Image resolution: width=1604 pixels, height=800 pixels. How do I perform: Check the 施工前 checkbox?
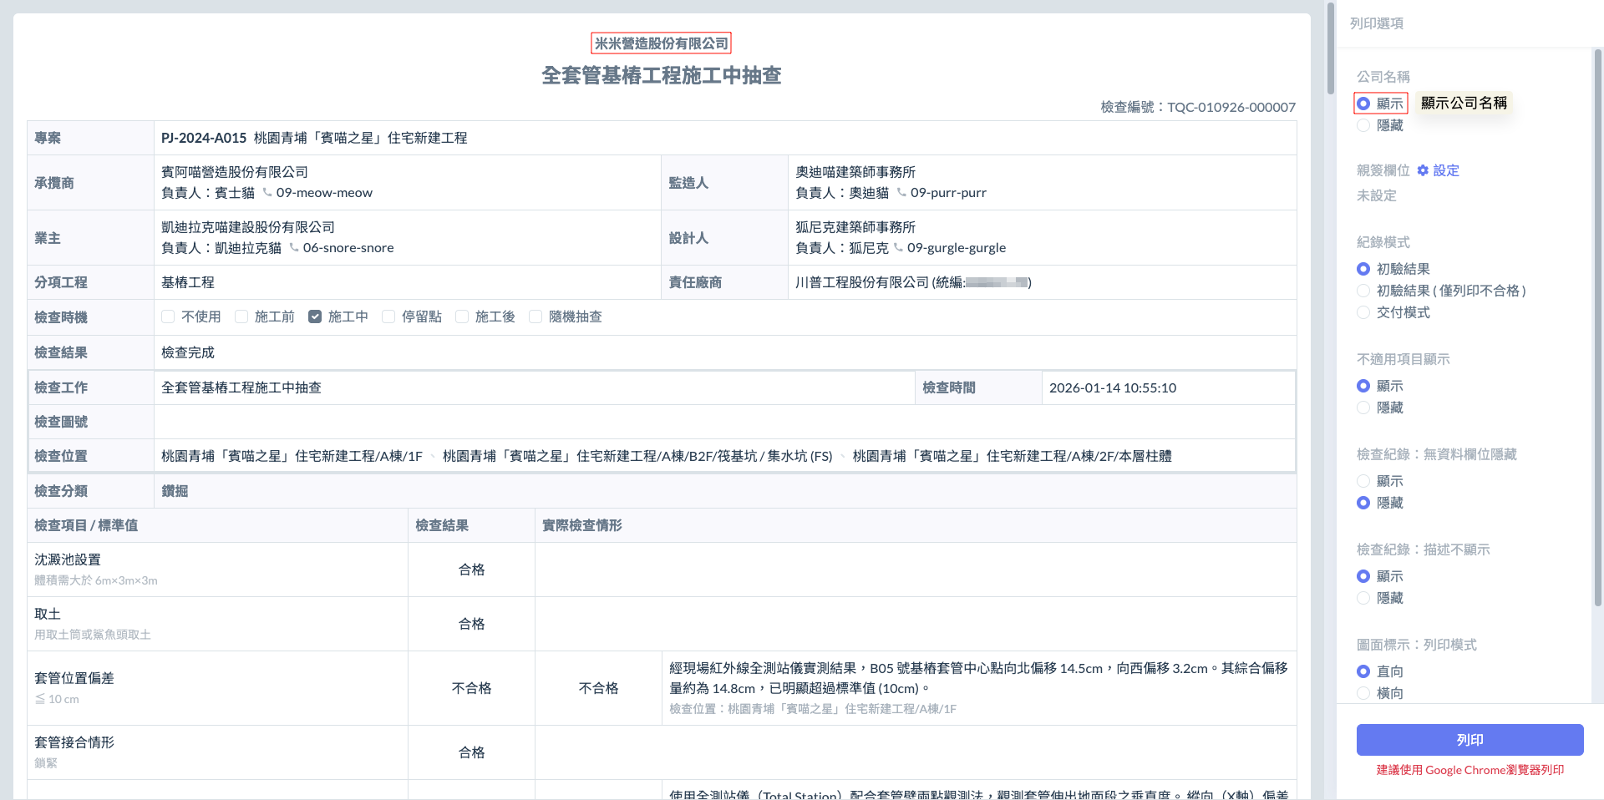(x=241, y=316)
